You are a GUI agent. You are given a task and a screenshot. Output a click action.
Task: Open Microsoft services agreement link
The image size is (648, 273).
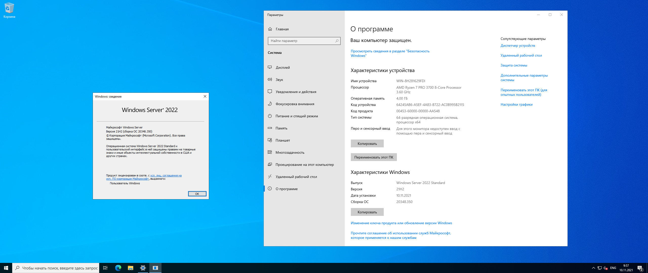[401, 235]
